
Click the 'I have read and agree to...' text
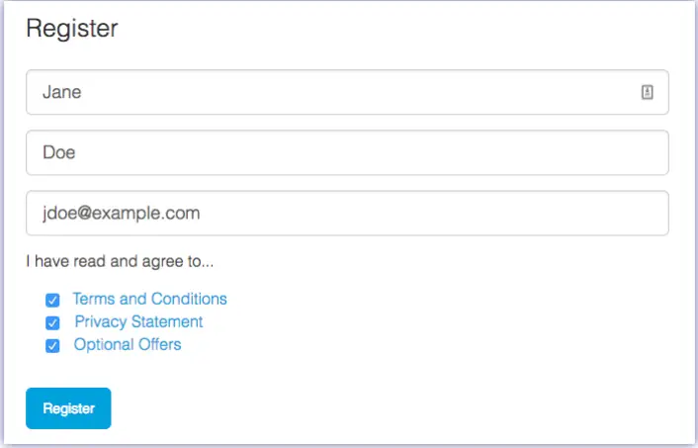[x=120, y=263]
